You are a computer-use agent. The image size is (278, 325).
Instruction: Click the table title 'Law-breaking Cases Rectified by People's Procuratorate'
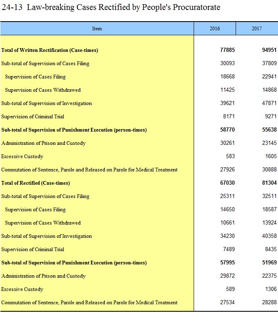click(x=123, y=7)
